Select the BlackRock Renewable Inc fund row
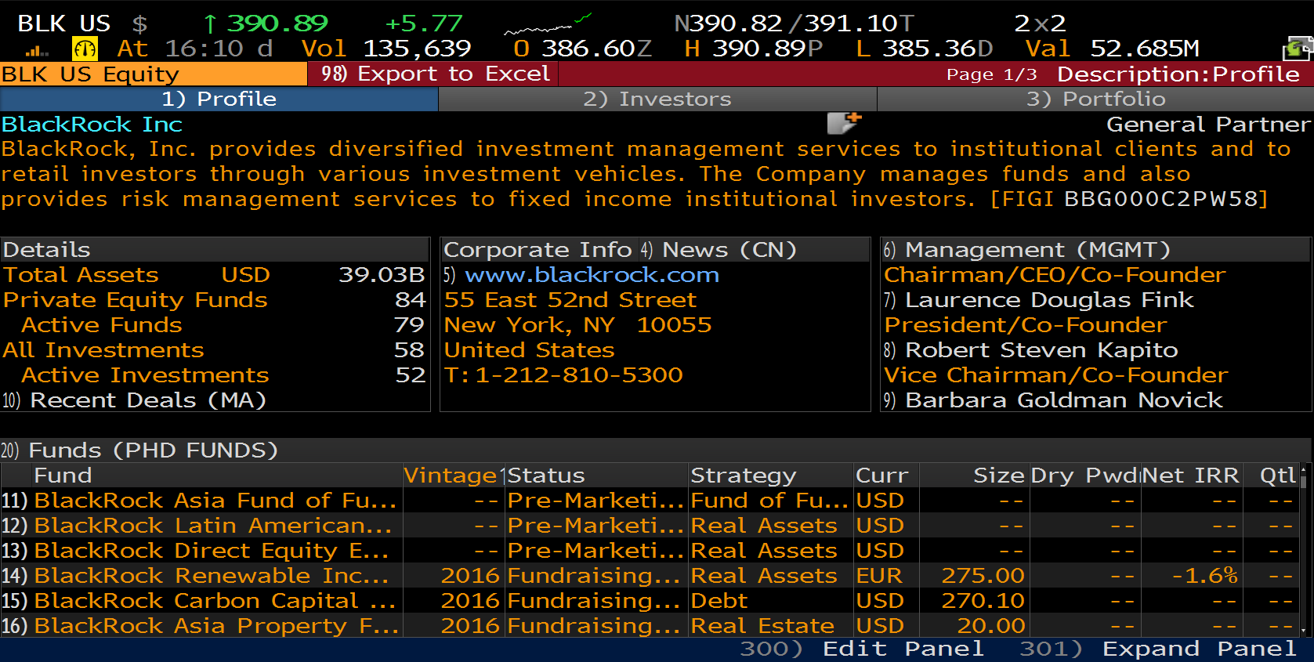The width and height of the screenshot is (1314, 662). tap(212, 576)
